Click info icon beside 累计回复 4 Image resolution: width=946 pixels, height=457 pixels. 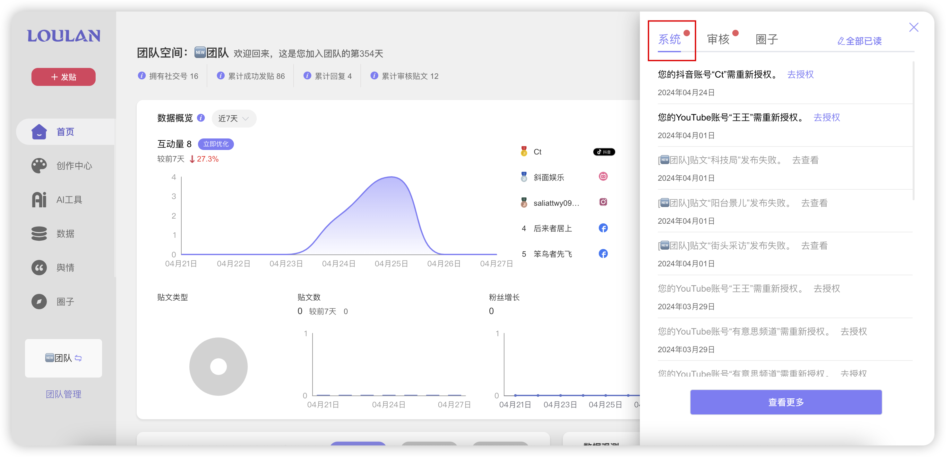click(x=307, y=76)
